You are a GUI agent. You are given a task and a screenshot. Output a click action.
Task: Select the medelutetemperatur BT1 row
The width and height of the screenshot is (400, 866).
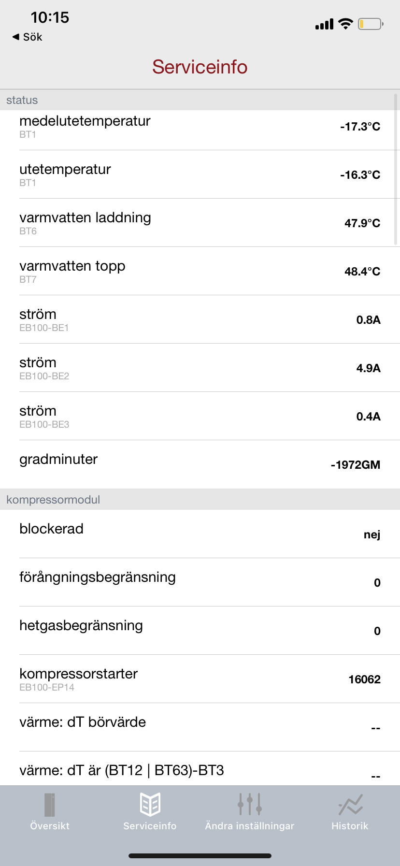(x=200, y=127)
